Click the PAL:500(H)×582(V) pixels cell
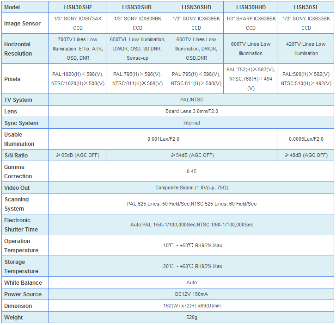Viewport: 336px width, 325px height. point(305,79)
